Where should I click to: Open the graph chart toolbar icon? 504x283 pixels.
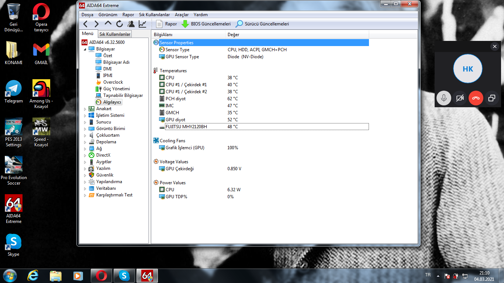coord(142,24)
